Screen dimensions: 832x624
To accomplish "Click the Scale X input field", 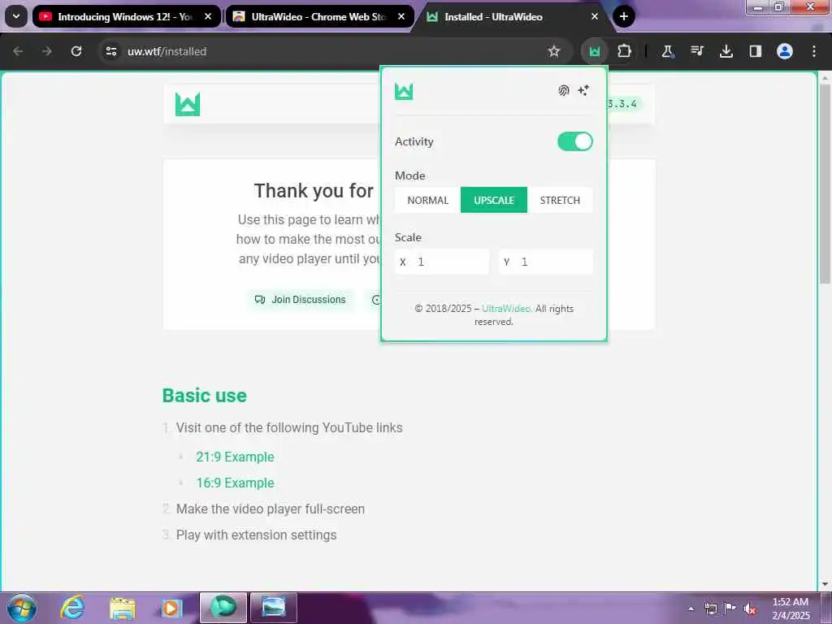I will pyautogui.click(x=442, y=262).
